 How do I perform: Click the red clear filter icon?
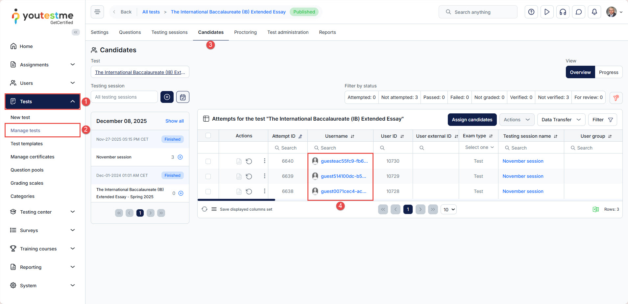(616, 98)
